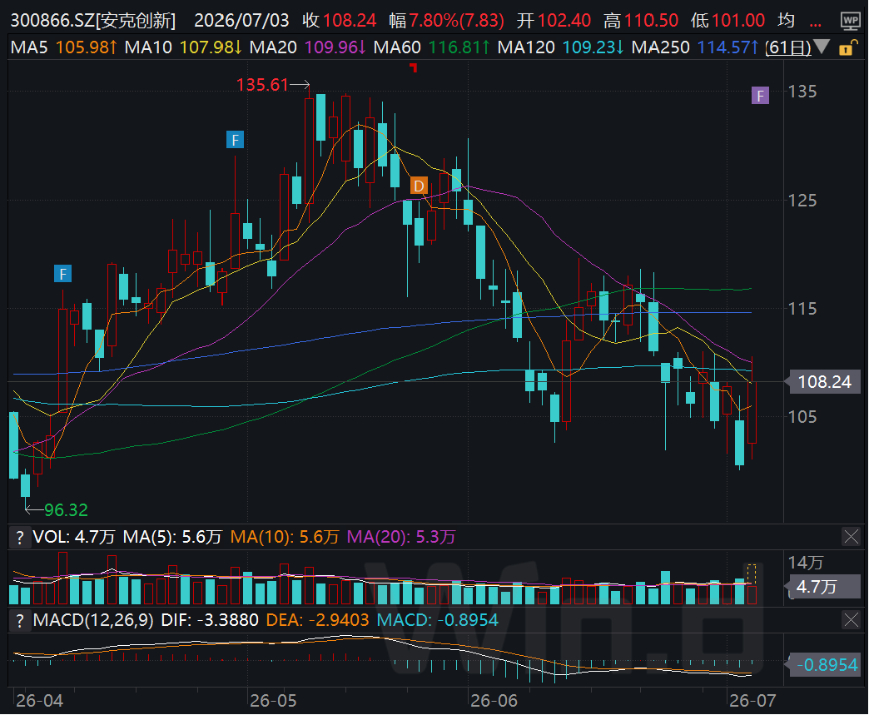This screenshot has width=869, height=715.
Task: Open help for MACD indicator
Action: (x=20, y=620)
